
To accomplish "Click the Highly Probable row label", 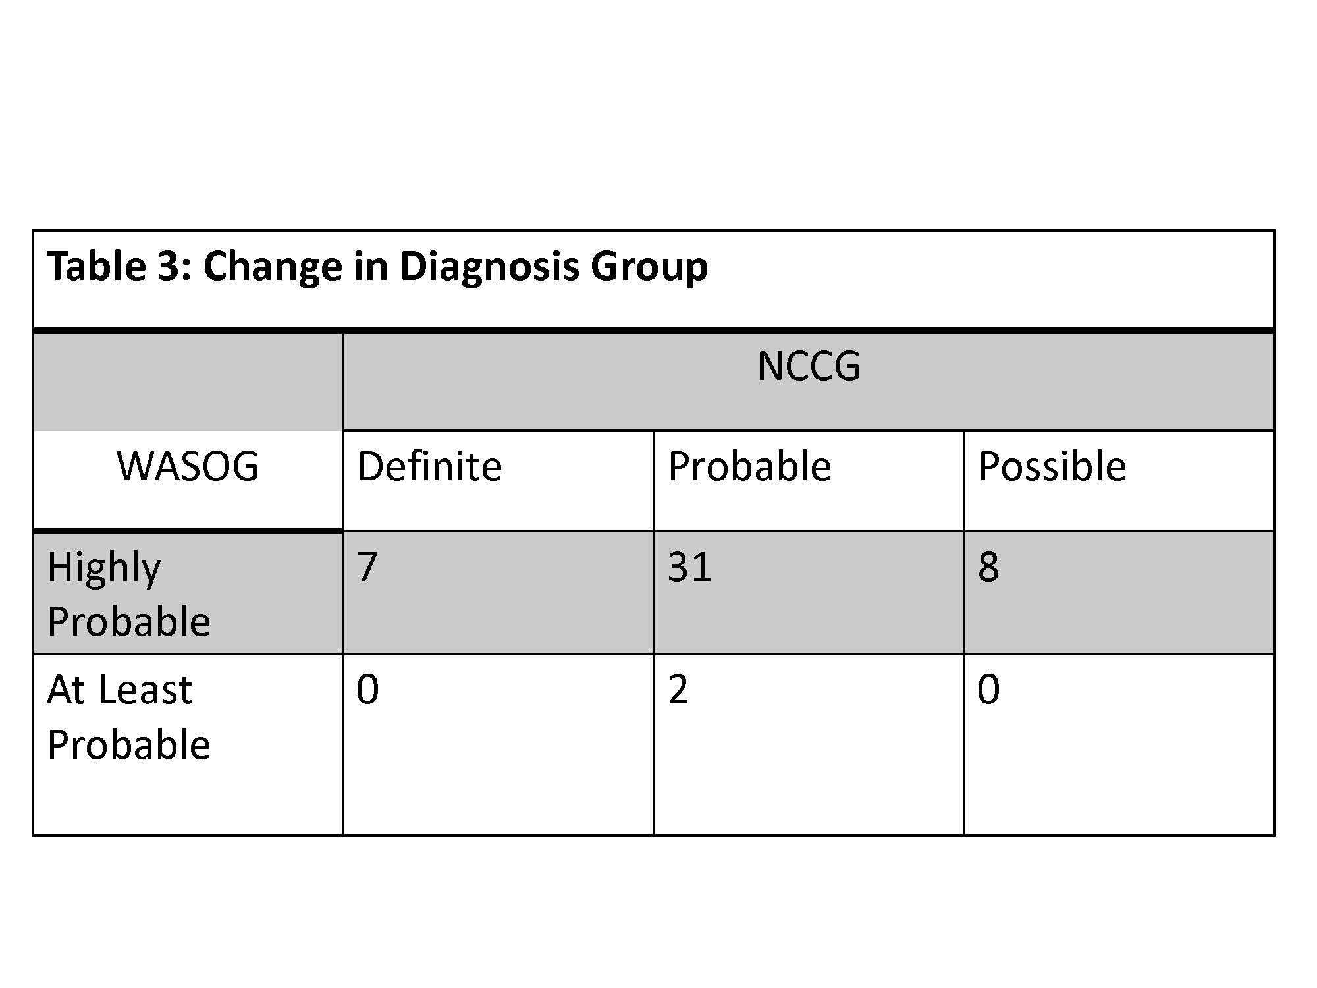I will click(x=128, y=593).
